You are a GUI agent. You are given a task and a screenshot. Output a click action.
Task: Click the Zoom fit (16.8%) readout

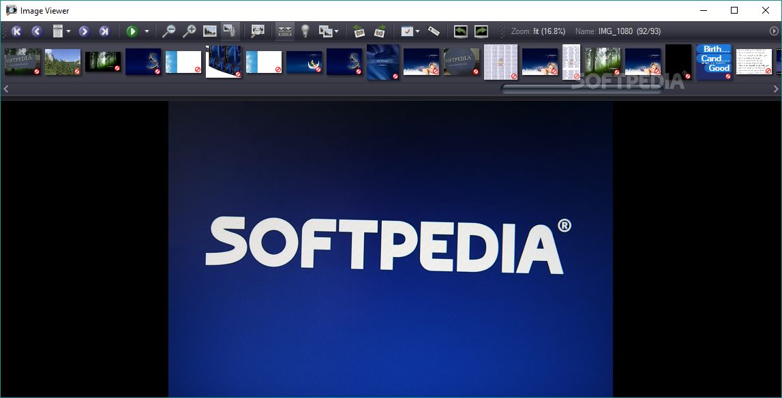(x=538, y=31)
